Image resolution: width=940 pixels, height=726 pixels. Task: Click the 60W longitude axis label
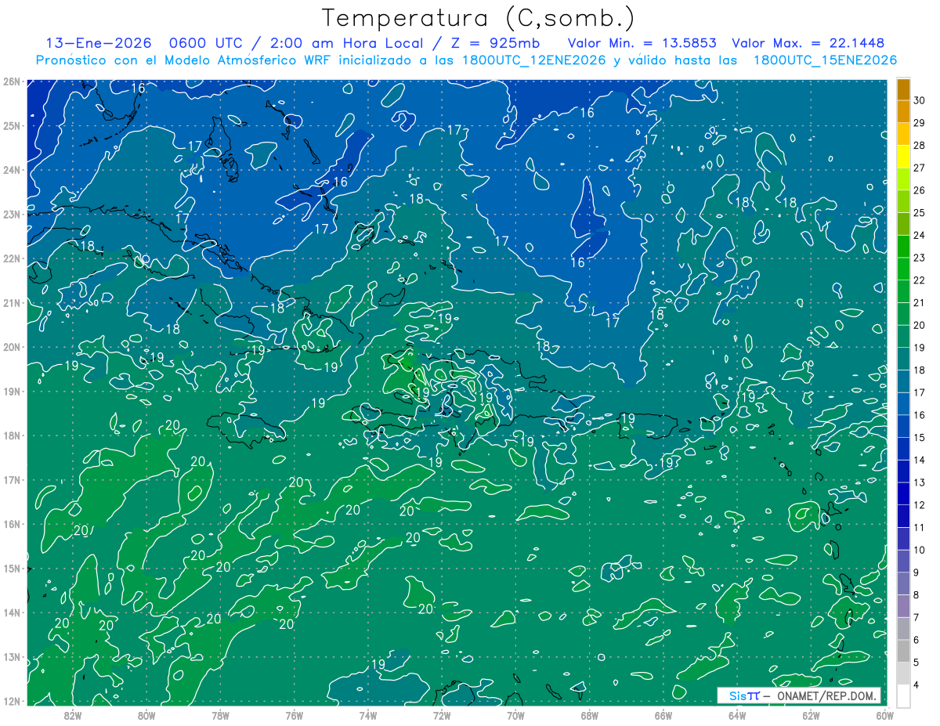884,715
